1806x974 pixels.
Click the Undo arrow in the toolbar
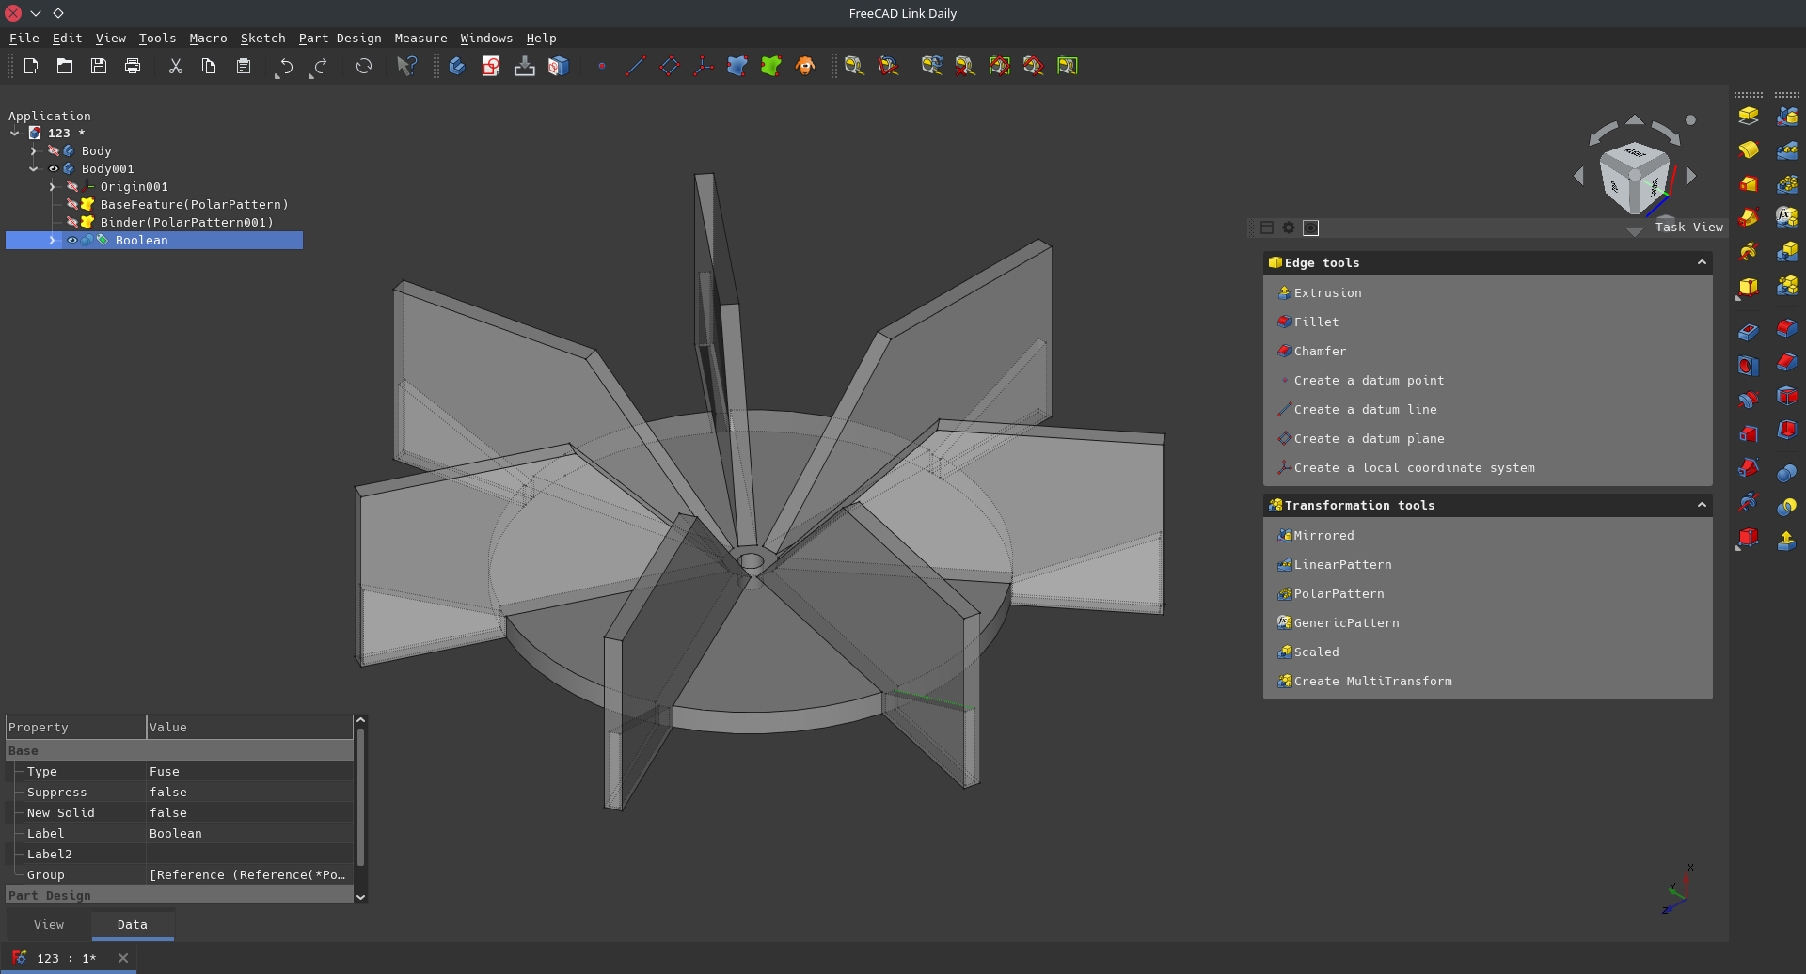tap(285, 67)
